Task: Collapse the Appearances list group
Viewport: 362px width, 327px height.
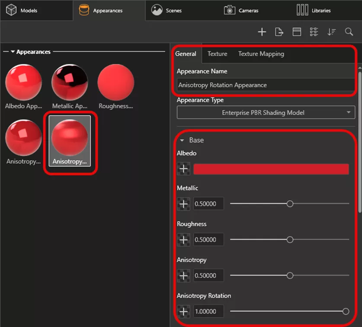Action: pyautogui.click(x=13, y=52)
